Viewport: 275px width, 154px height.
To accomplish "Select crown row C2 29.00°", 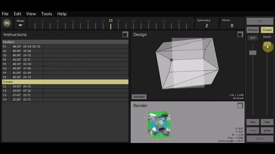I will pos(65,91).
